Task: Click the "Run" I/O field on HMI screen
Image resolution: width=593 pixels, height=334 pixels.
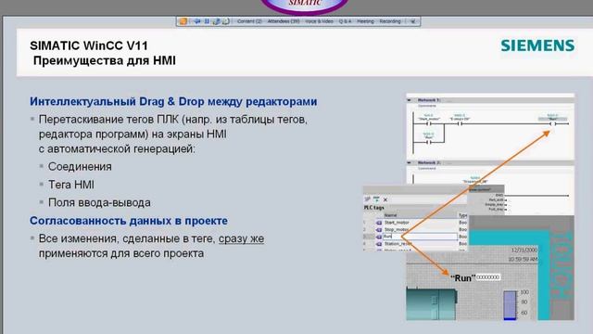Action: point(488,277)
